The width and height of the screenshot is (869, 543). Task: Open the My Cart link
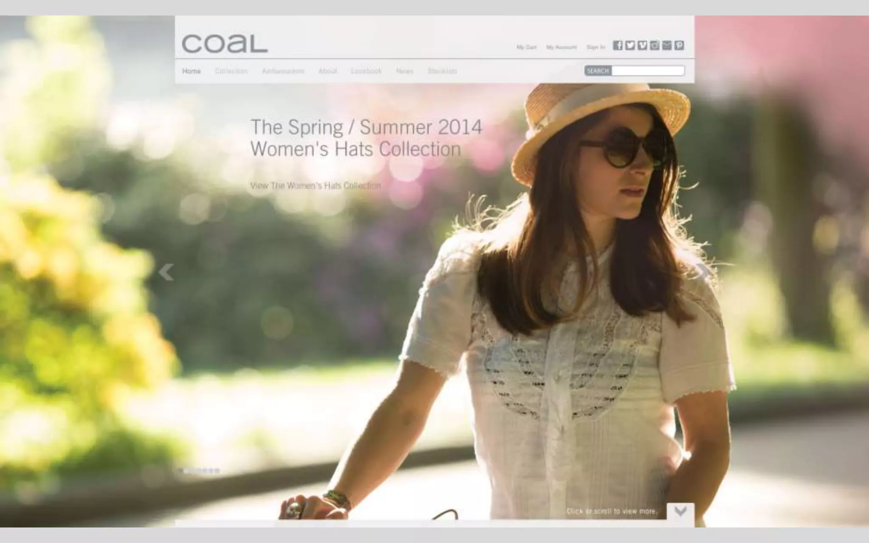pos(527,47)
